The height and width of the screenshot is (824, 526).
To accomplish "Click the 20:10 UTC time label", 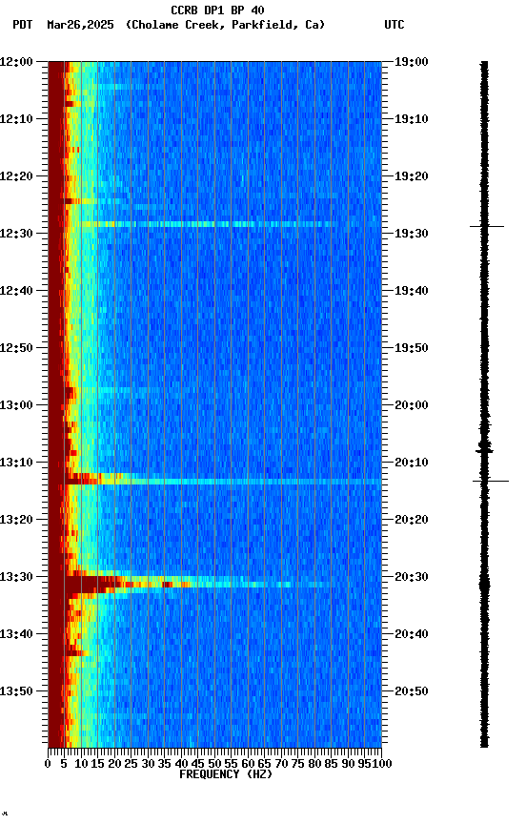I will point(412,463).
